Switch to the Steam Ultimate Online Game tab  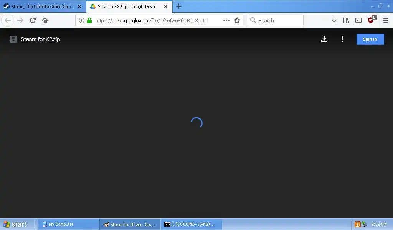coord(42,7)
